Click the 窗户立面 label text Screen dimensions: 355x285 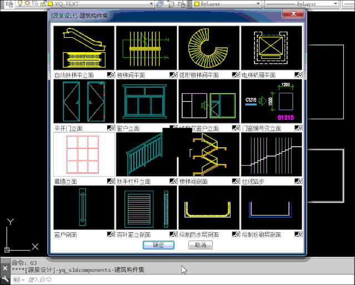[128, 128]
